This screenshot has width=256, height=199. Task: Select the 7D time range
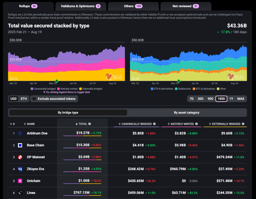191,99
